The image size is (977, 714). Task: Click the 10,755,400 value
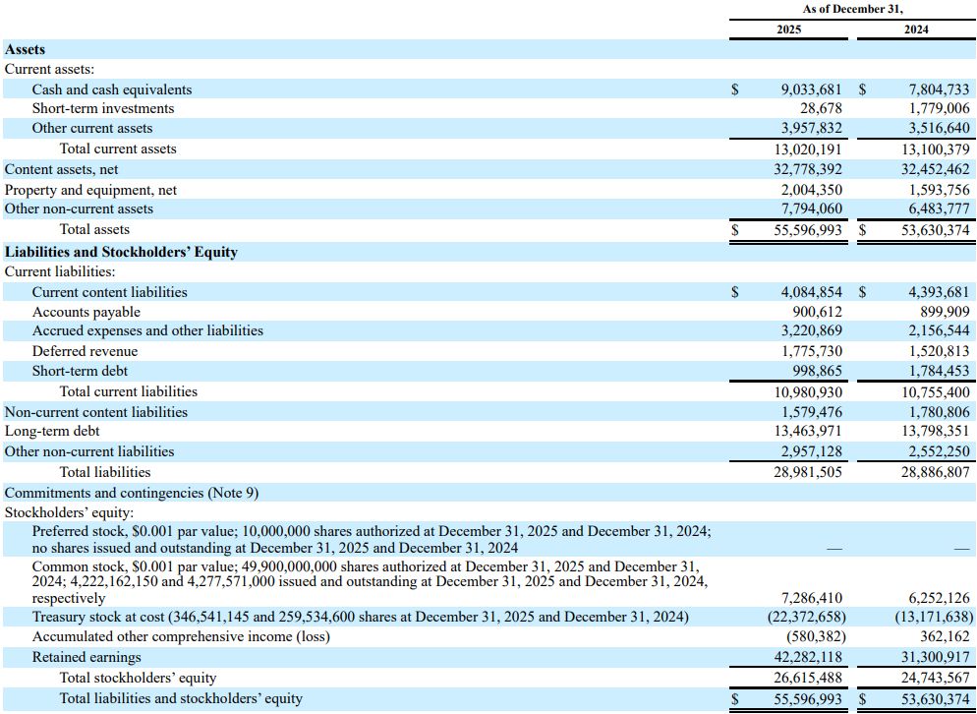coord(936,392)
